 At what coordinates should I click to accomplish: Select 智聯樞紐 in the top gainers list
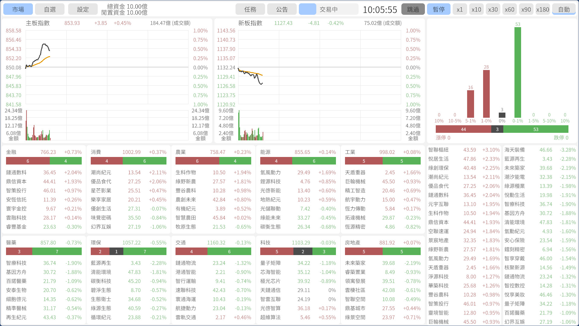(x=438, y=150)
